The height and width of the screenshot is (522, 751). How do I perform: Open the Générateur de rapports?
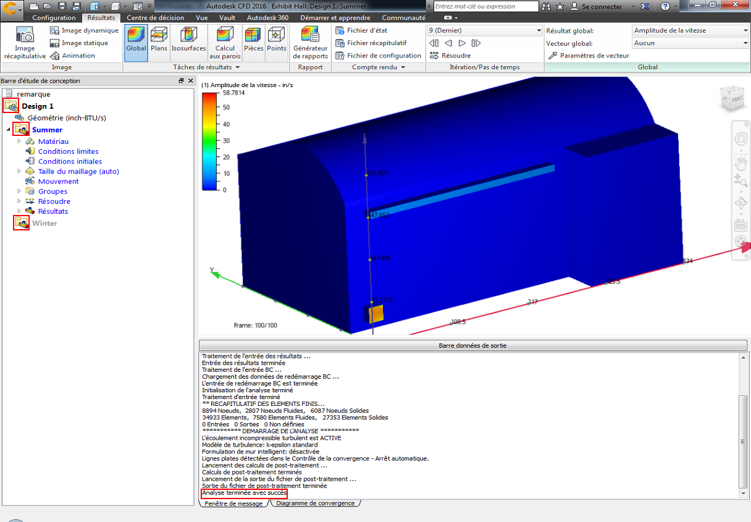(x=310, y=43)
